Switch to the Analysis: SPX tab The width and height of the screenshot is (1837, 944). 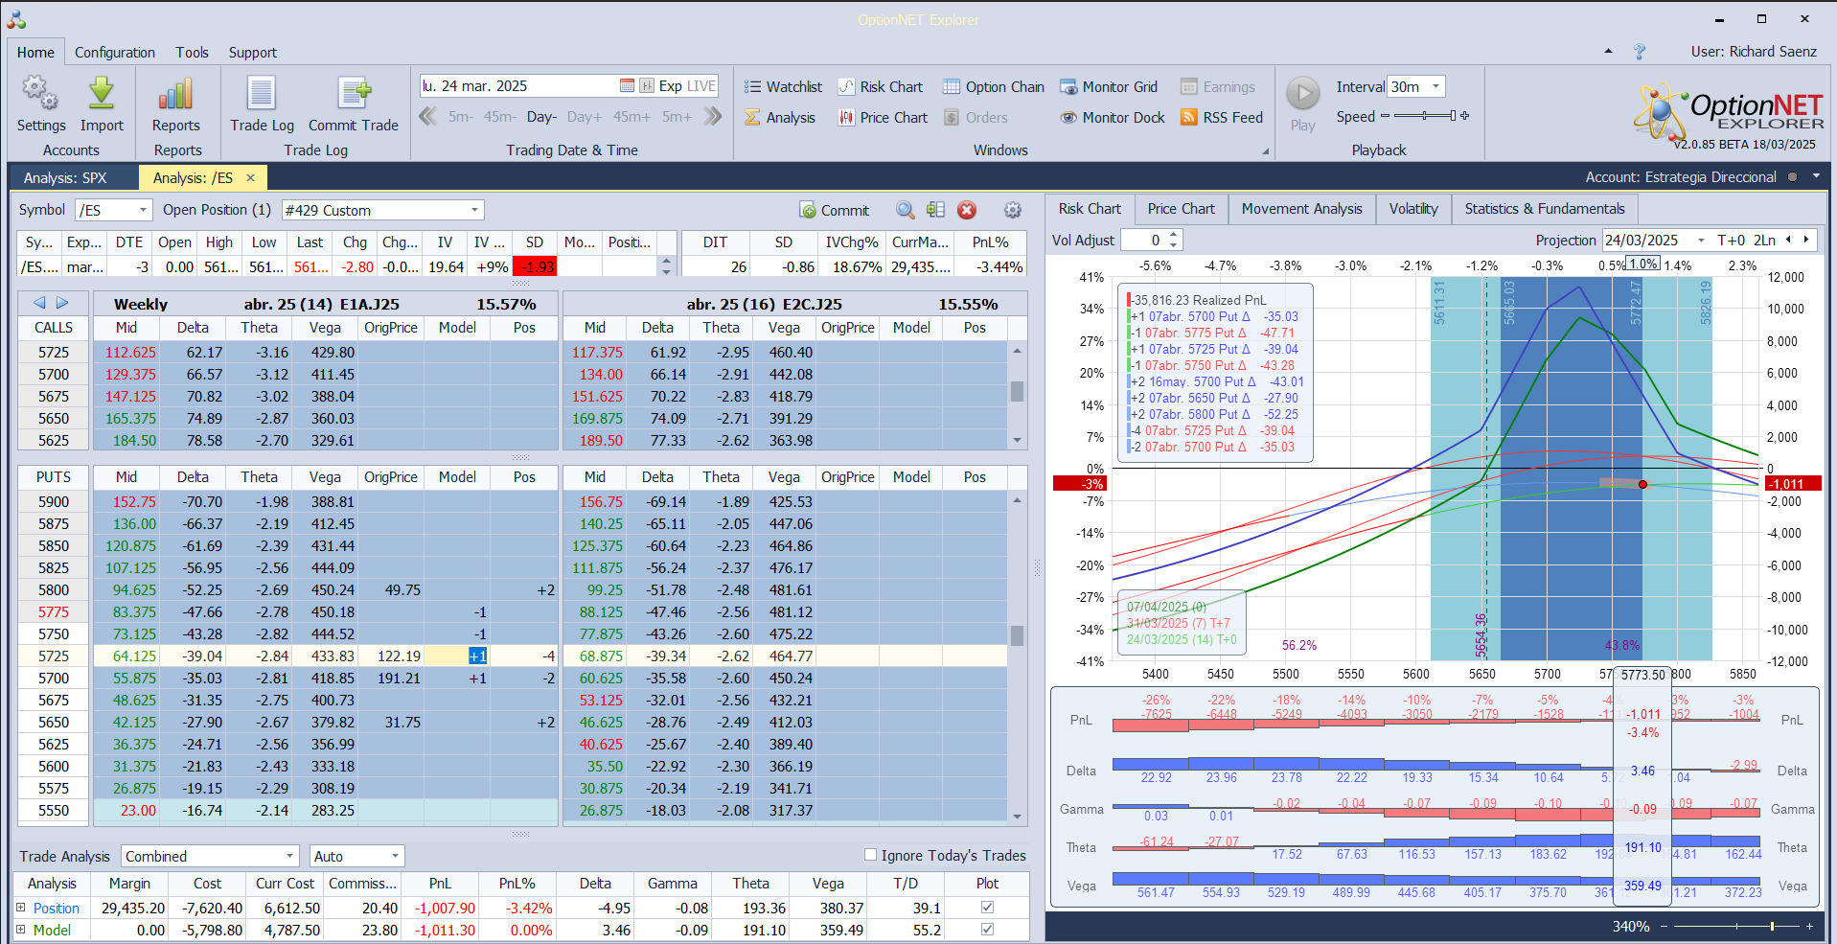tap(65, 177)
